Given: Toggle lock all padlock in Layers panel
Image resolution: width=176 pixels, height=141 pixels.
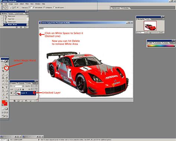Looking at the screenshot, I should click(x=23, y=89).
